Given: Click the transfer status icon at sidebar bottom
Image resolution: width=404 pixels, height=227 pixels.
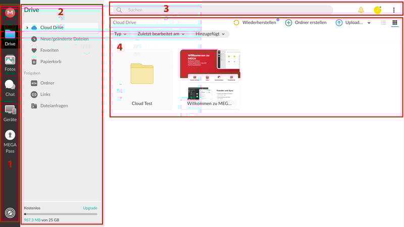Looking at the screenshot, I should point(10,213).
